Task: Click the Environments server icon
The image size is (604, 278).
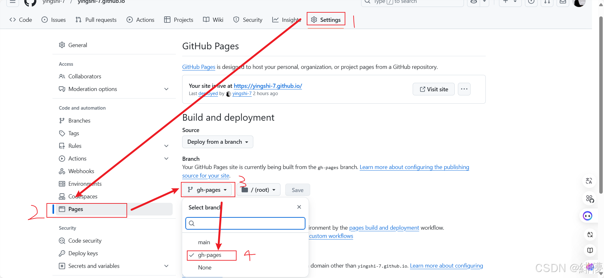Action: point(62,184)
